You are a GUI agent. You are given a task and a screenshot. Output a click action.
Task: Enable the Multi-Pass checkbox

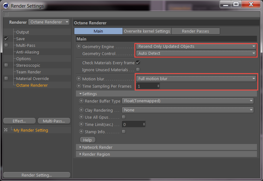pyautogui.click(x=6, y=45)
